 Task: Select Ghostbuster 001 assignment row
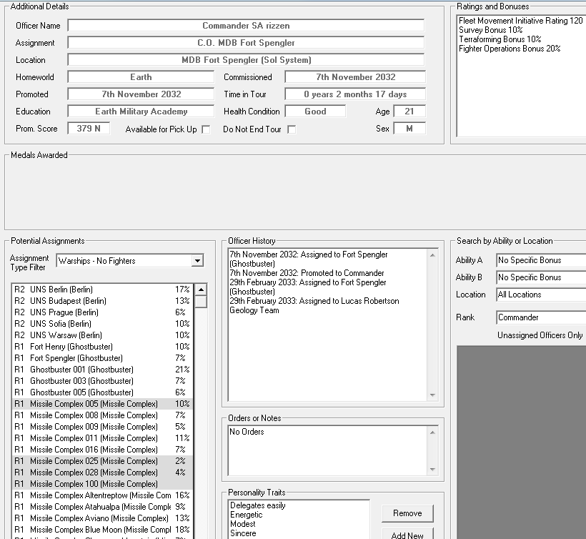(x=103, y=370)
